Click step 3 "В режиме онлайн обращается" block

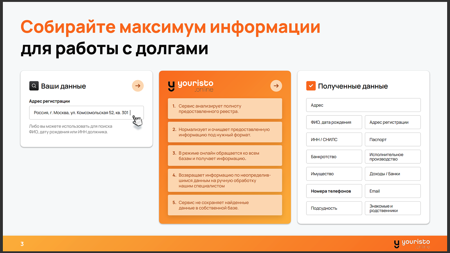pyautogui.click(x=225, y=155)
